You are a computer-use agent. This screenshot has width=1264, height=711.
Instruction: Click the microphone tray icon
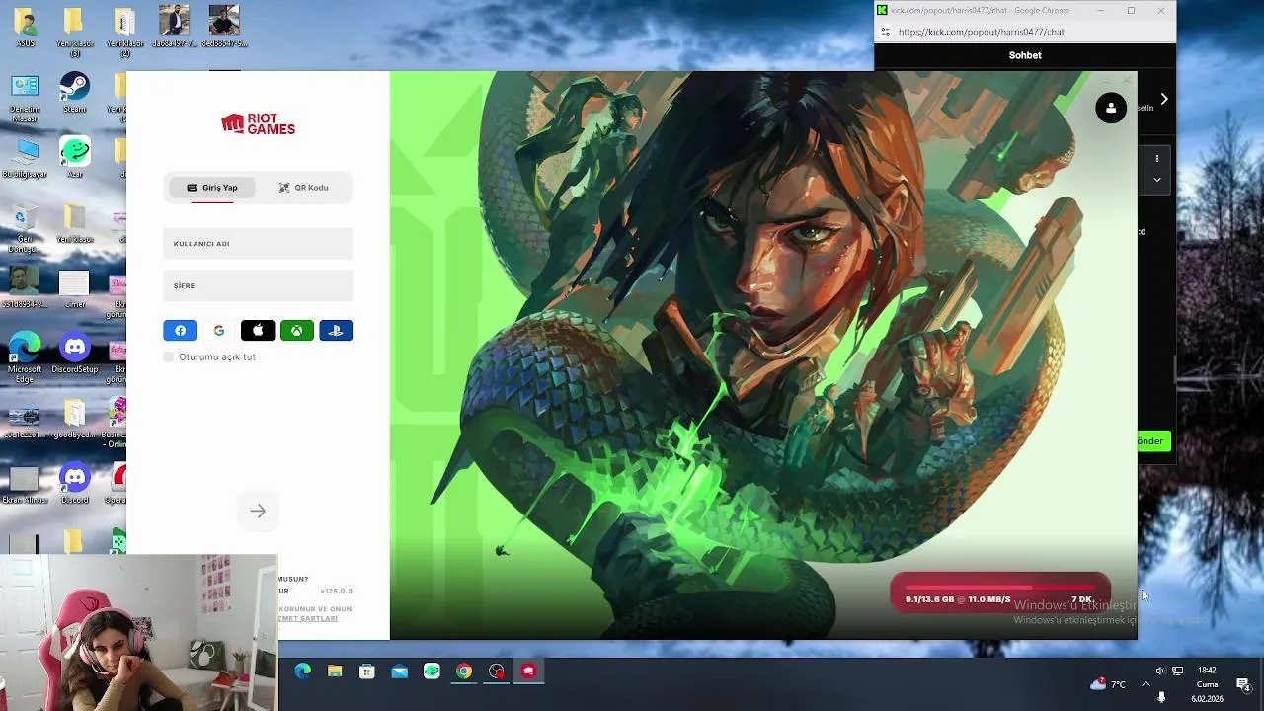1161,698
